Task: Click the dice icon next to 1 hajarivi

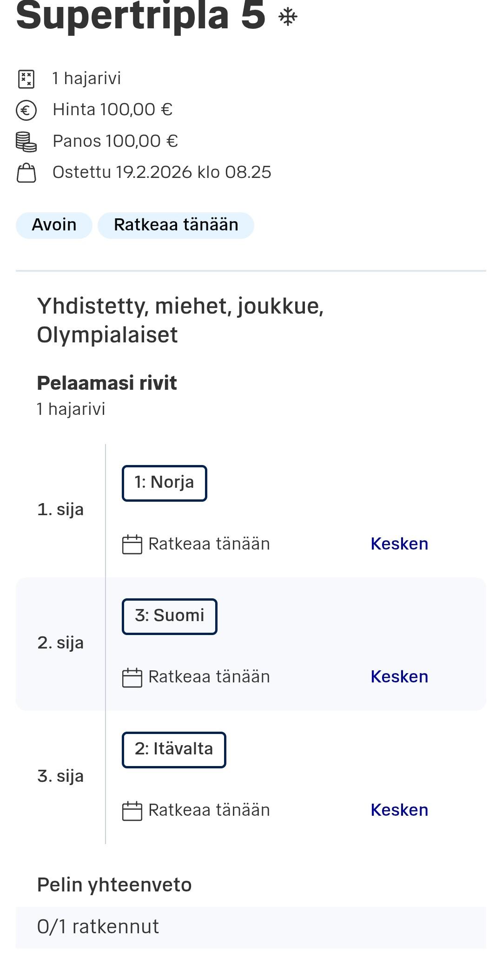Action: [26, 79]
